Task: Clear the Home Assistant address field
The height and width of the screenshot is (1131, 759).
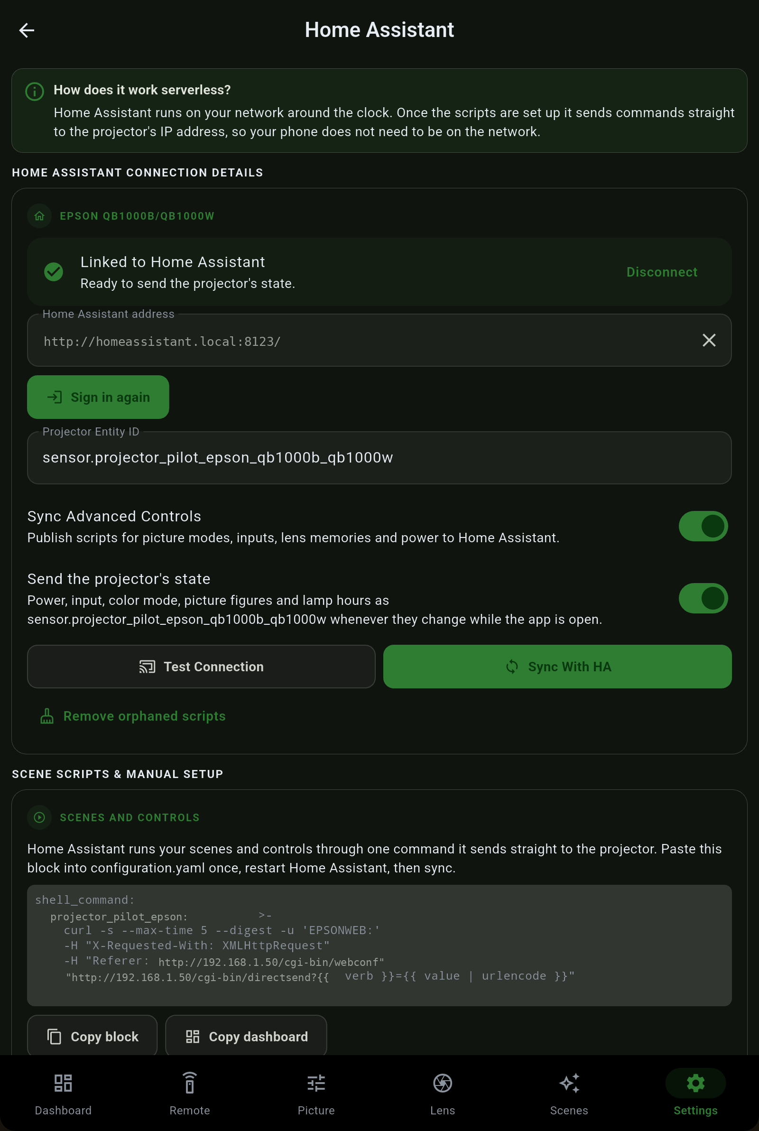Action: point(709,340)
